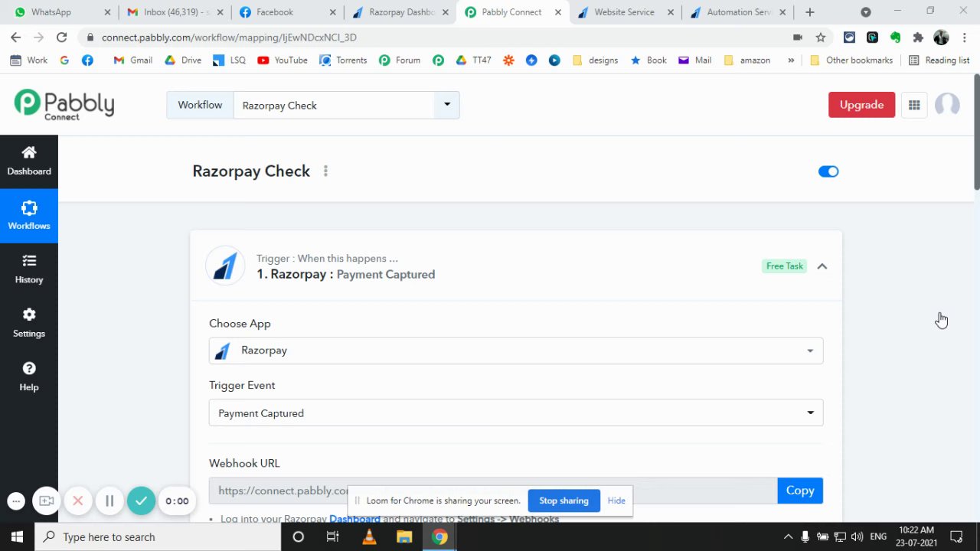Open the YouTube bookmark
980x551 pixels.
283,60
